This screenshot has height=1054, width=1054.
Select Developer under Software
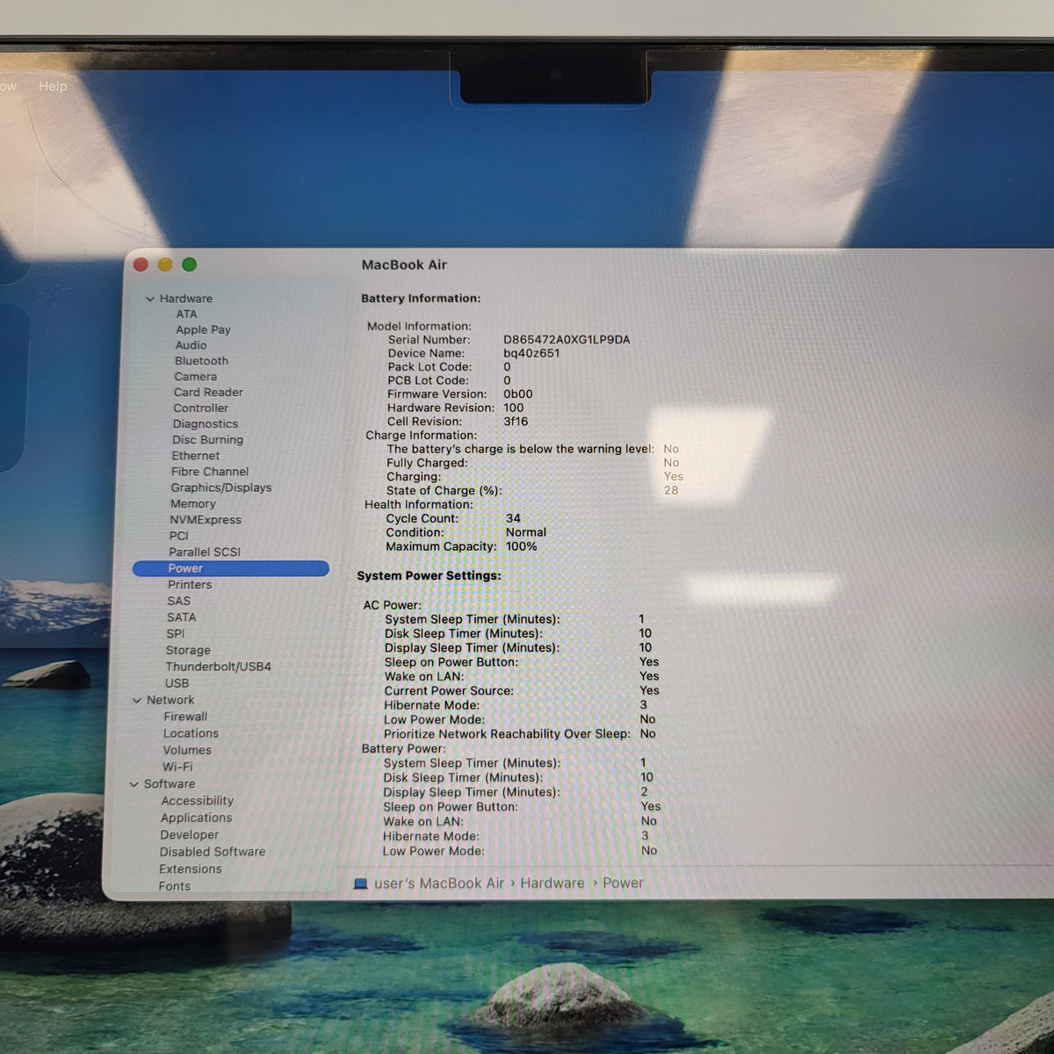coord(189,835)
